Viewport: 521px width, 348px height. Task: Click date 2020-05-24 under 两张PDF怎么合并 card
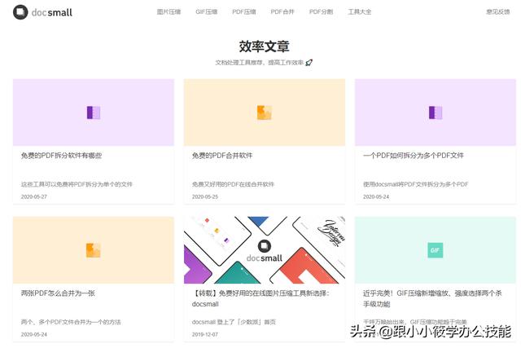coord(34,334)
